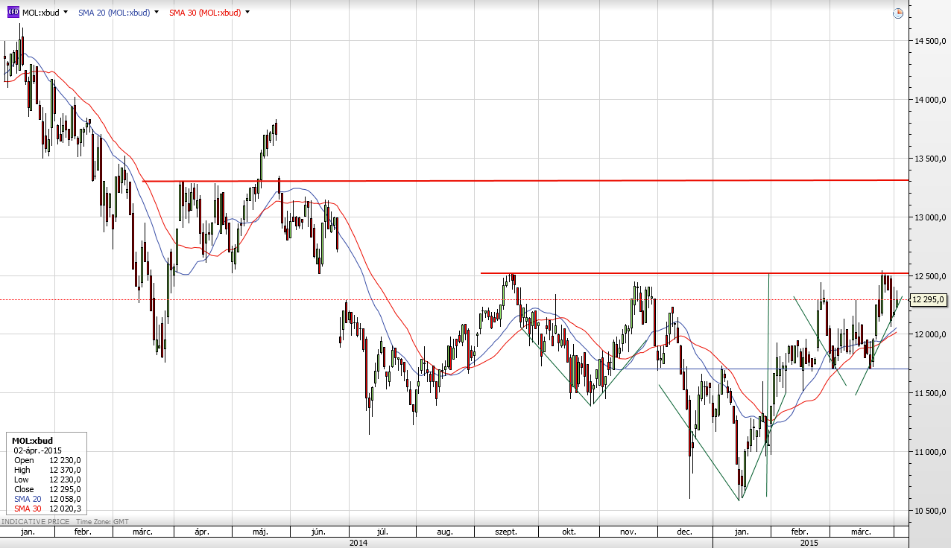This screenshot has height=548, width=951.
Task: Click the szept. month on time axis
Action: (x=505, y=532)
